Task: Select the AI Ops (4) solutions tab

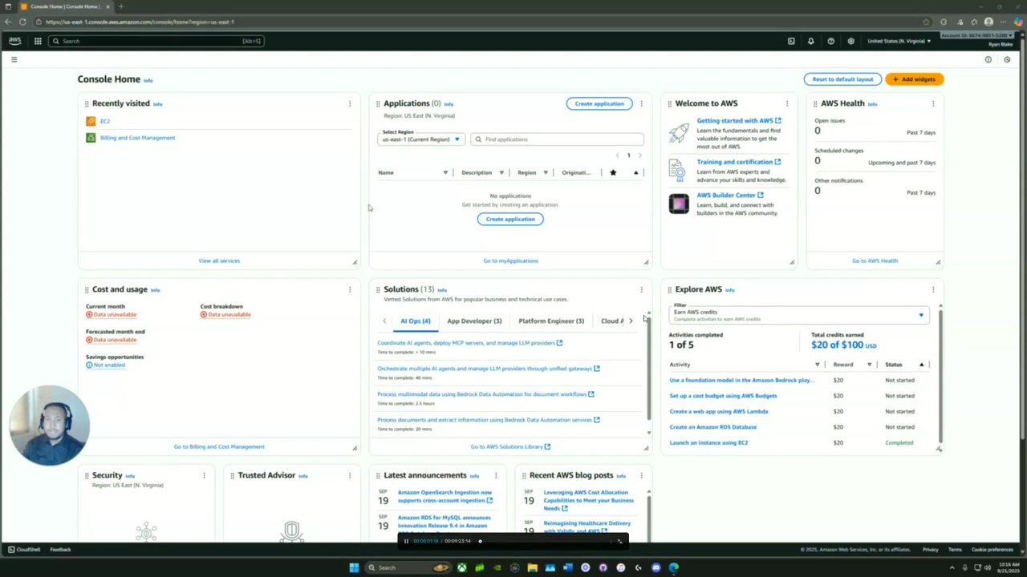Action: point(416,321)
